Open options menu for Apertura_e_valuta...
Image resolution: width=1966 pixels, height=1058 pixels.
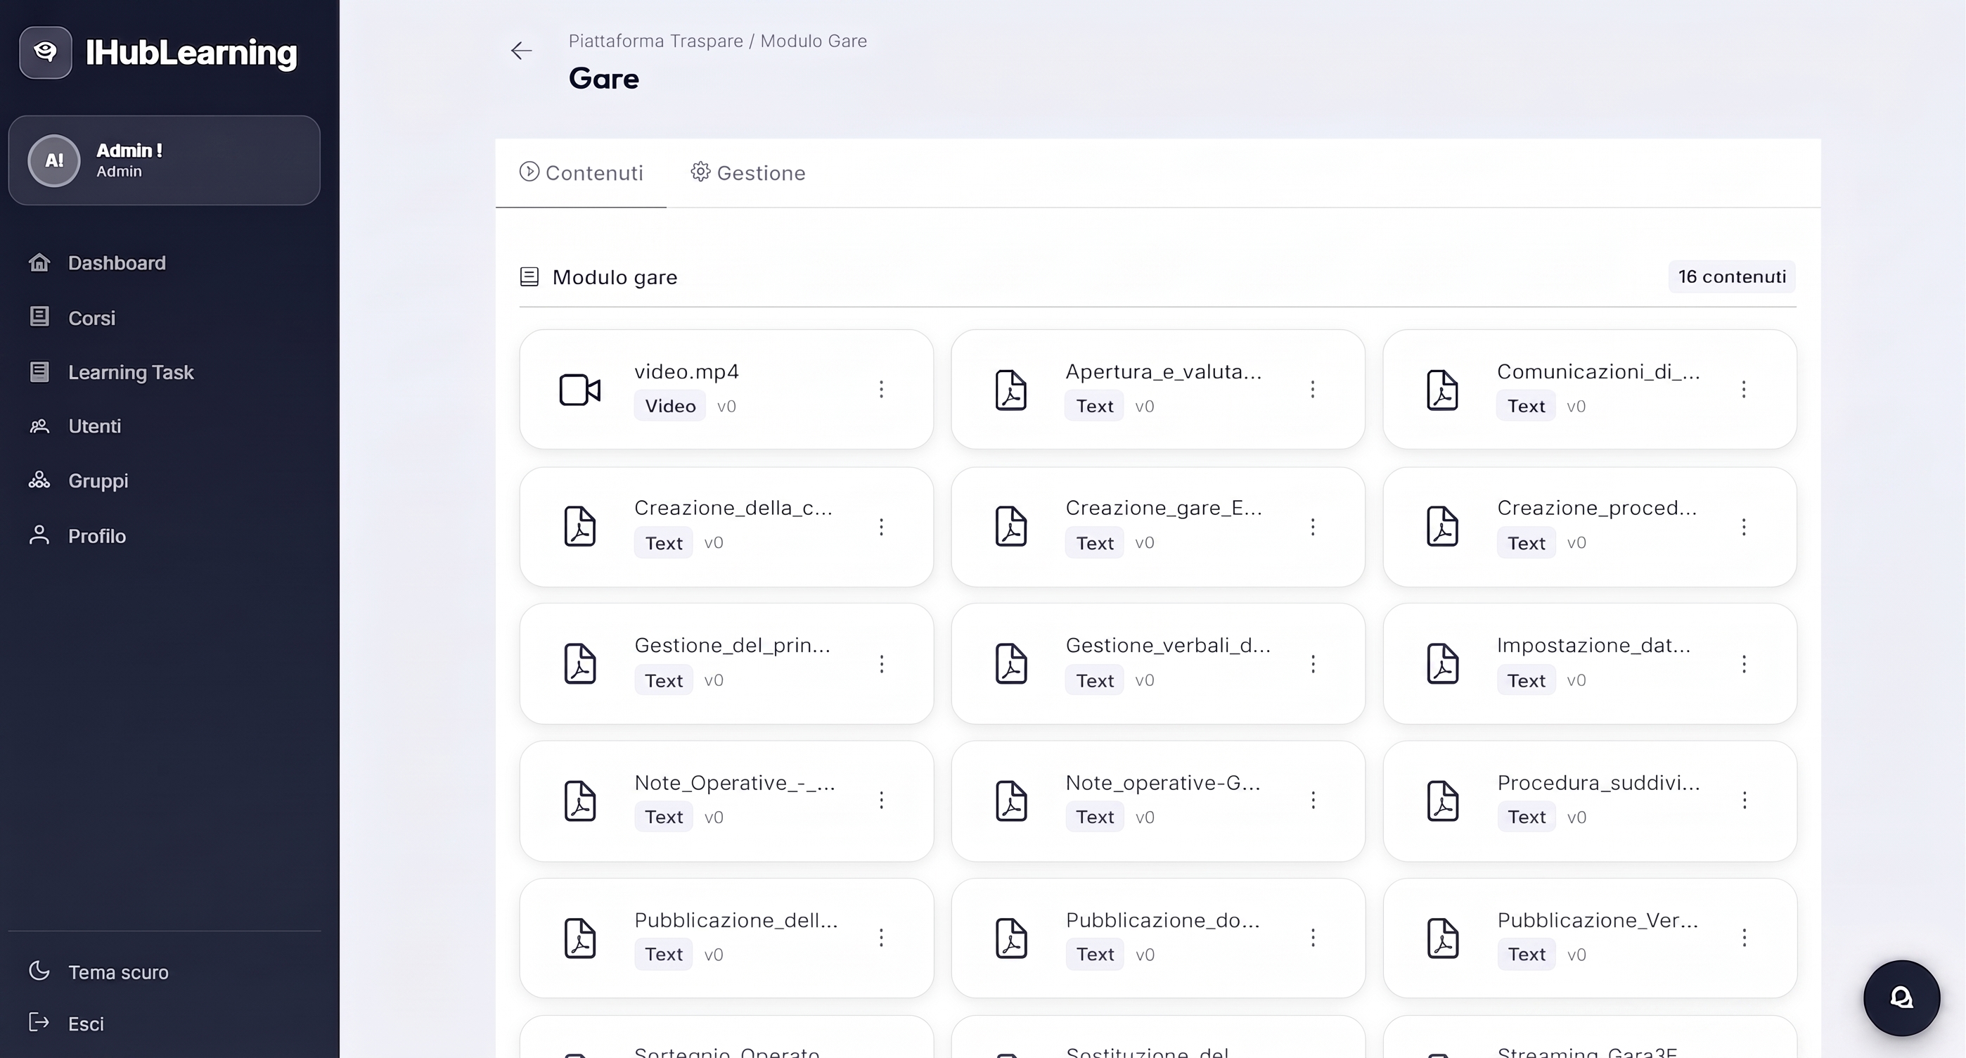click(1313, 389)
